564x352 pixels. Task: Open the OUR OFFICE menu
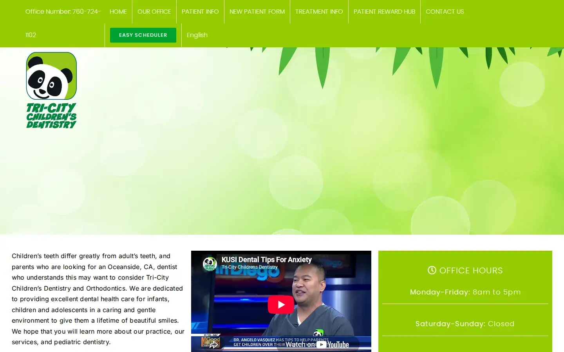tap(154, 12)
